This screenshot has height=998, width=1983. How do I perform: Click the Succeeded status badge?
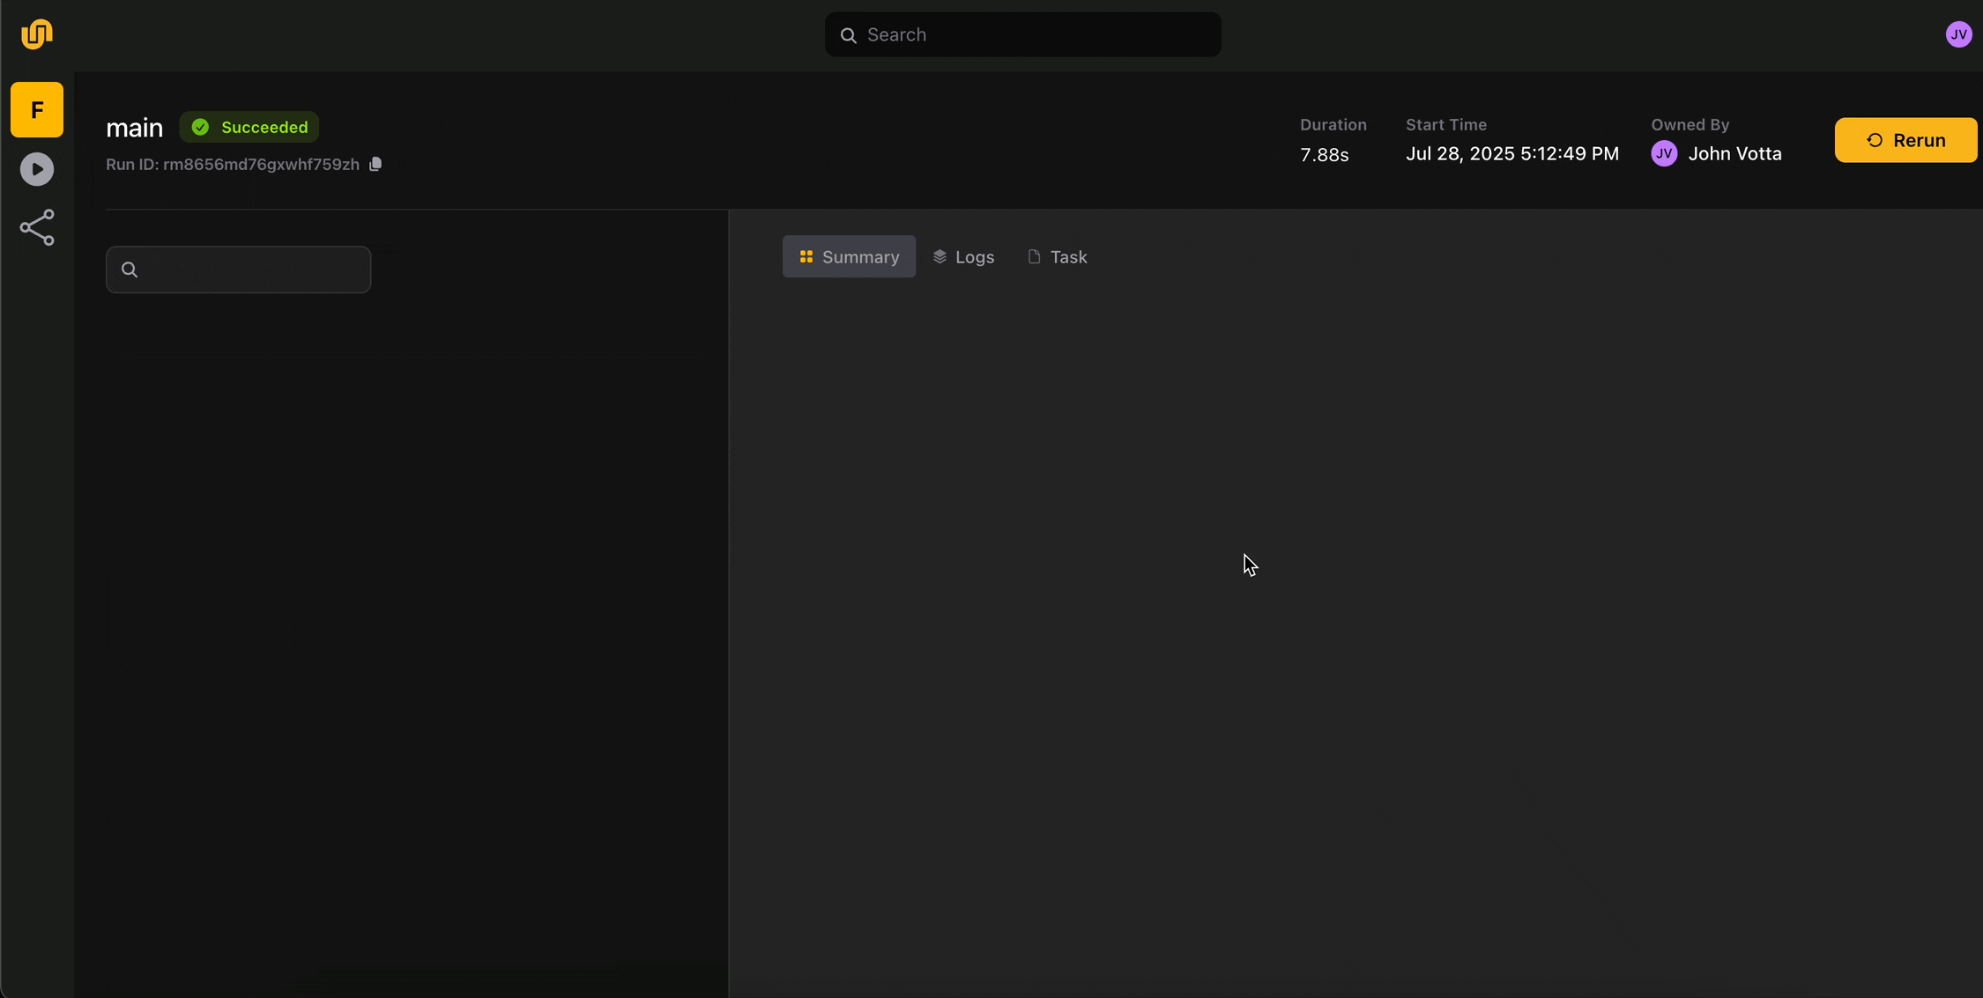(x=249, y=127)
